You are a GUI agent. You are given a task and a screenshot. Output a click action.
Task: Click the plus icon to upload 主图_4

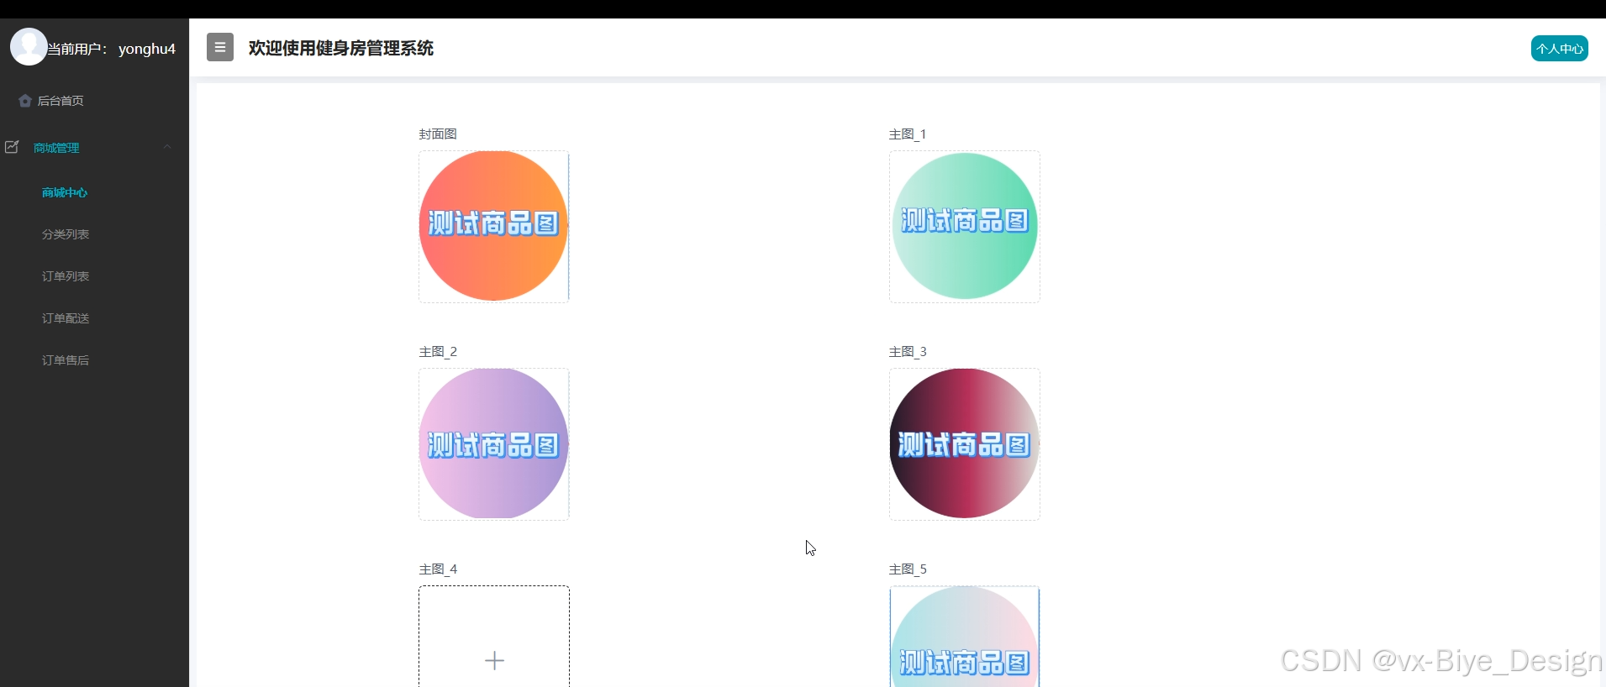click(x=494, y=660)
